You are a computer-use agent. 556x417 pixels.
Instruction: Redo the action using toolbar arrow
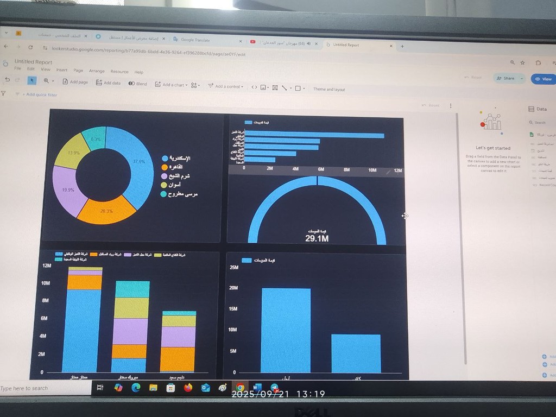pyautogui.click(x=17, y=80)
